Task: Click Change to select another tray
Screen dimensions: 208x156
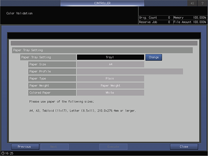Action: pyautogui.click(x=154, y=57)
